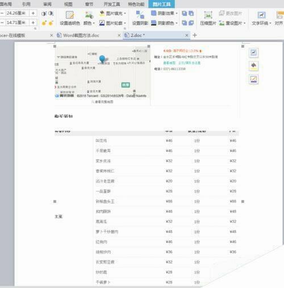Click the 24.26厘米 height input field
This screenshot has height=288, width=284.
click(17, 13)
